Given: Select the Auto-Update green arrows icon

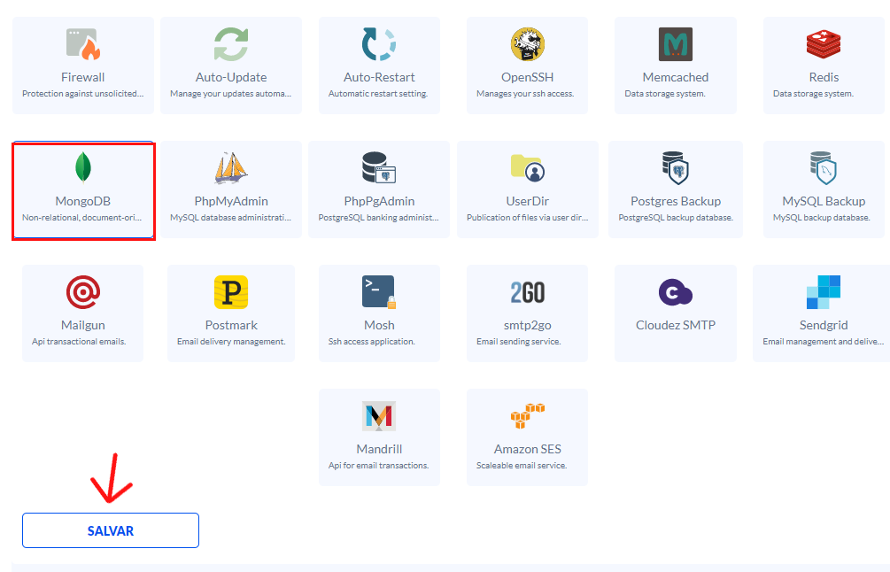Looking at the screenshot, I should pos(231,44).
